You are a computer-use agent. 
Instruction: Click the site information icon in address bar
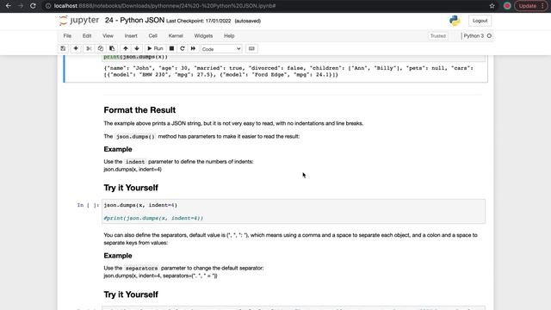[x=48, y=6]
